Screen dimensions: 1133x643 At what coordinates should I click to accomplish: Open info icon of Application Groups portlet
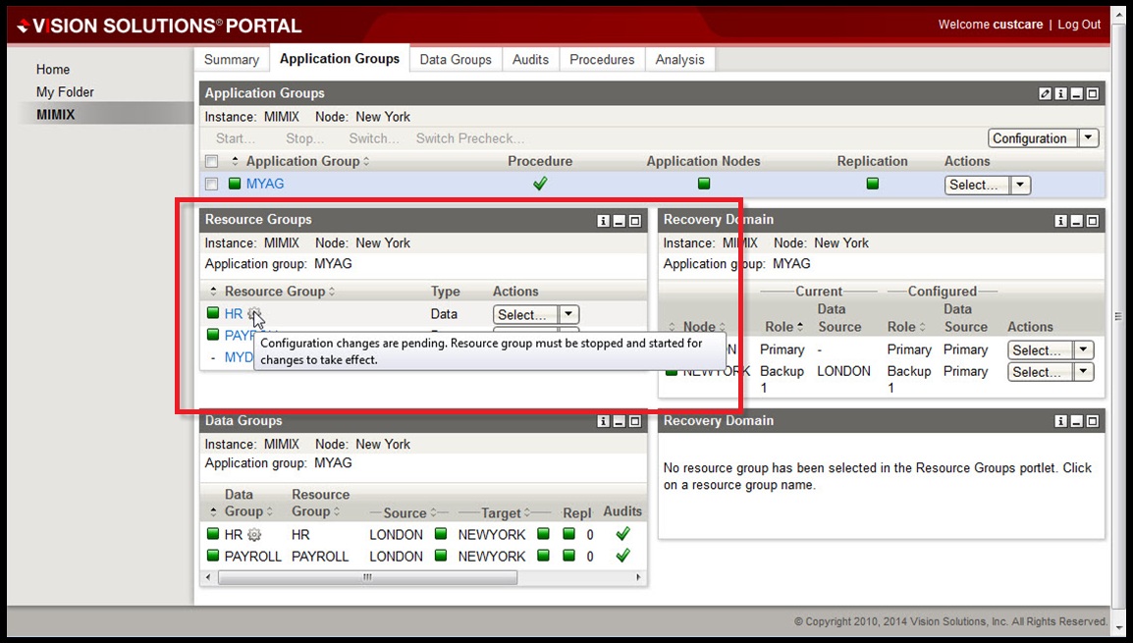point(1061,94)
